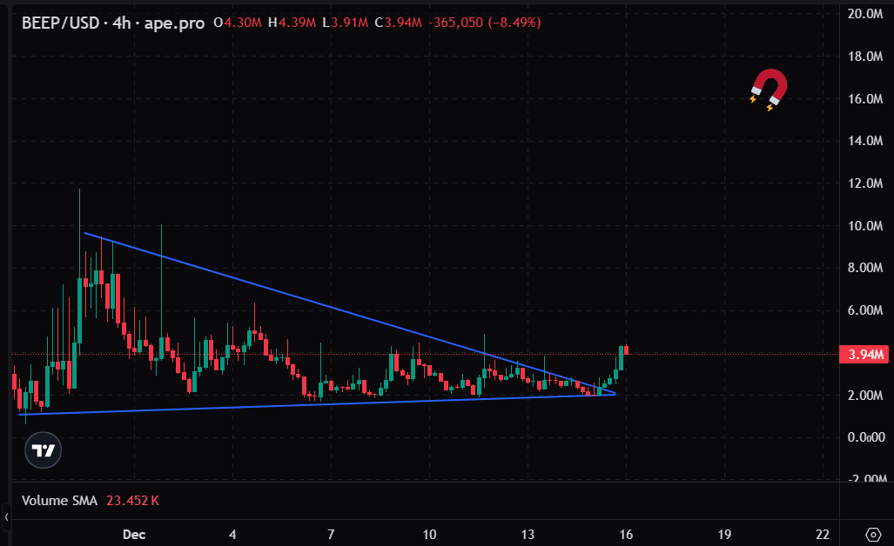This screenshot has height=546, width=894.
Task: Click the -365,050 (-8.49%) change value
Action: click(x=484, y=23)
